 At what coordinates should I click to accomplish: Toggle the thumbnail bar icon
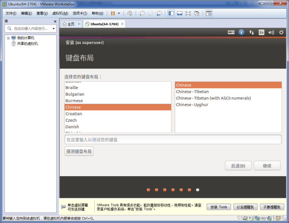[179, 13]
